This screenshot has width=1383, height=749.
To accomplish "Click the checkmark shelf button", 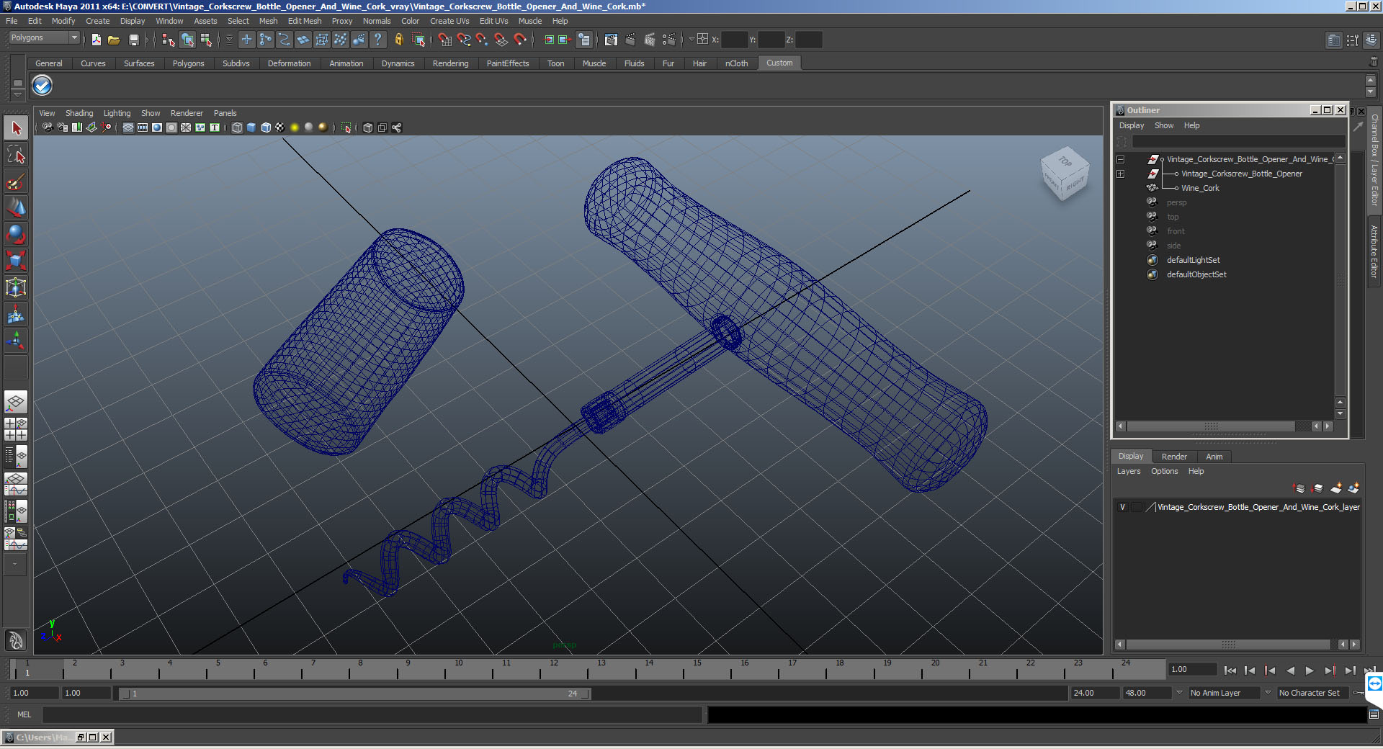I will click(42, 86).
